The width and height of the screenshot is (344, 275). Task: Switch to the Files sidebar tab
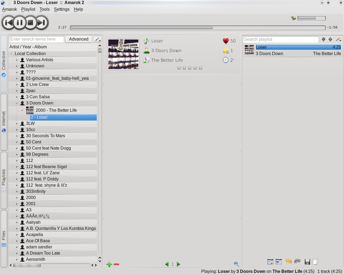pyautogui.click(x=4, y=239)
